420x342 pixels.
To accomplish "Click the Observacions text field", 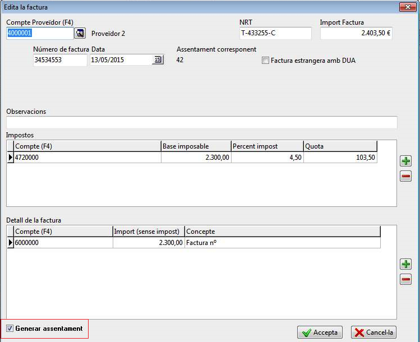I will click(202, 122).
